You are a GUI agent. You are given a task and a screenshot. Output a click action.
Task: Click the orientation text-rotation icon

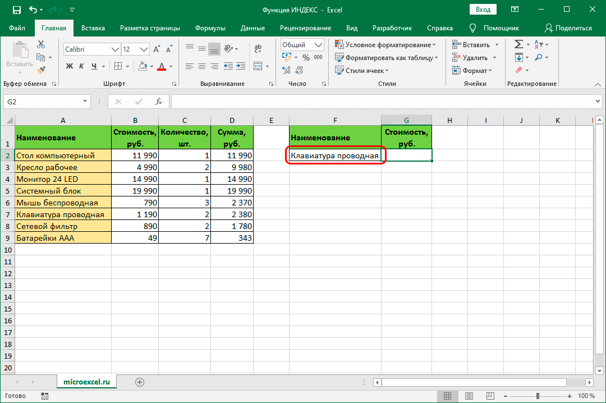(x=228, y=49)
